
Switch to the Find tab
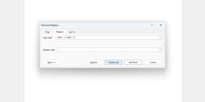[47, 32]
